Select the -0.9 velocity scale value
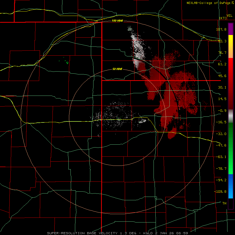 [222, 111]
